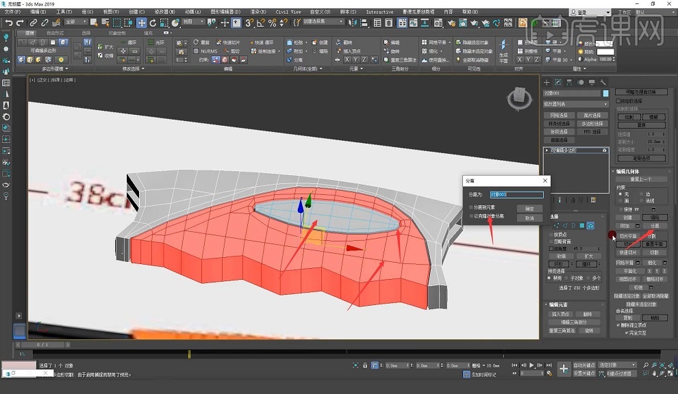Select Element sub-object level icon in Selection rollout

[x=590, y=226]
